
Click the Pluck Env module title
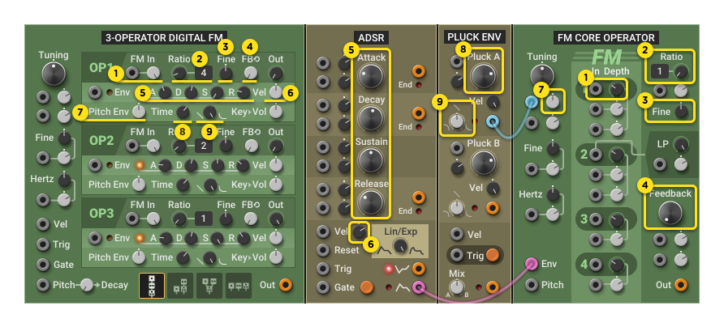coord(474,37)
